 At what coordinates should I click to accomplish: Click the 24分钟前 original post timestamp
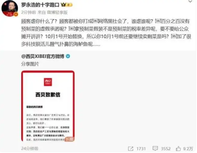pyautogui.click(x=30, y=149)
